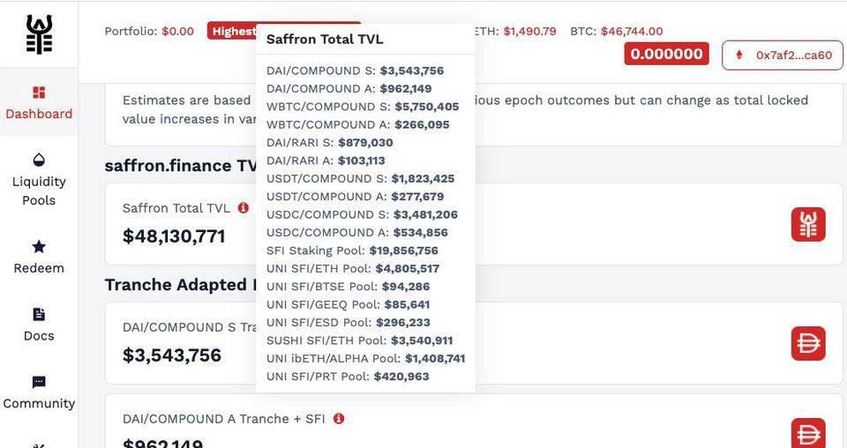This screenshot has width=847, height=448.
Task: Click info icon beside Saffron Total TVL
Action: (244, 208)
